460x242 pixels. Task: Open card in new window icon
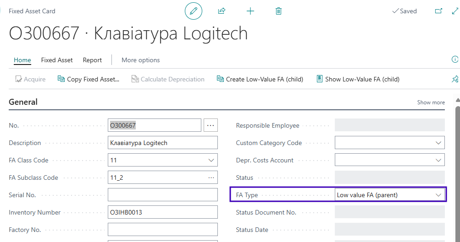tap(438, 11)
